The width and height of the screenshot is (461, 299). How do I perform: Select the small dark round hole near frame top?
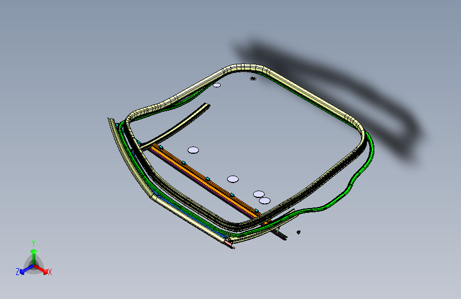pos(253,78)
